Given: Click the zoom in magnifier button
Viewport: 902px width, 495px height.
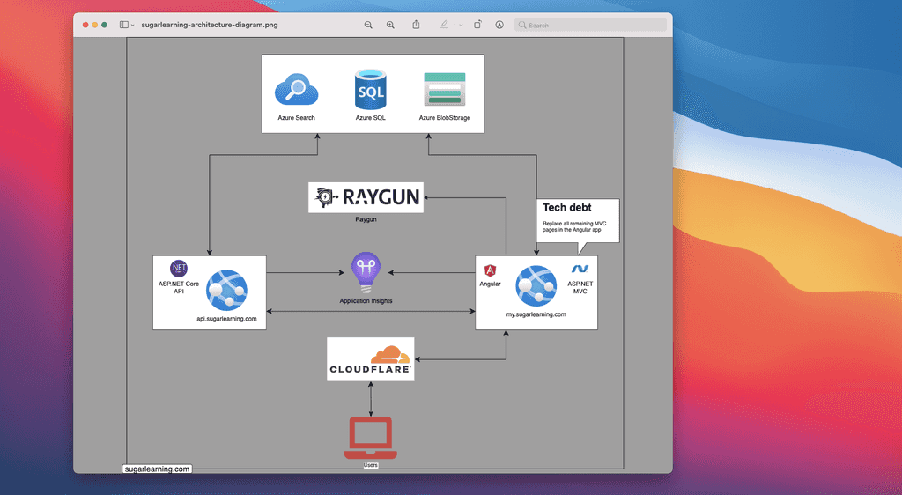Looking at the screenshot, I should coord(390,25).
